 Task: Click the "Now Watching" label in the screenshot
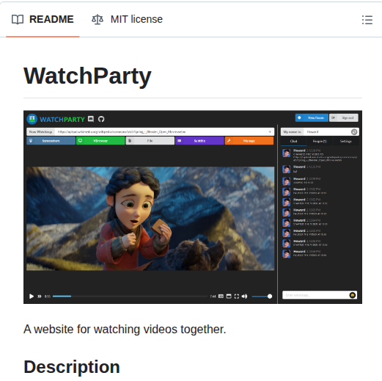(40, 131)
